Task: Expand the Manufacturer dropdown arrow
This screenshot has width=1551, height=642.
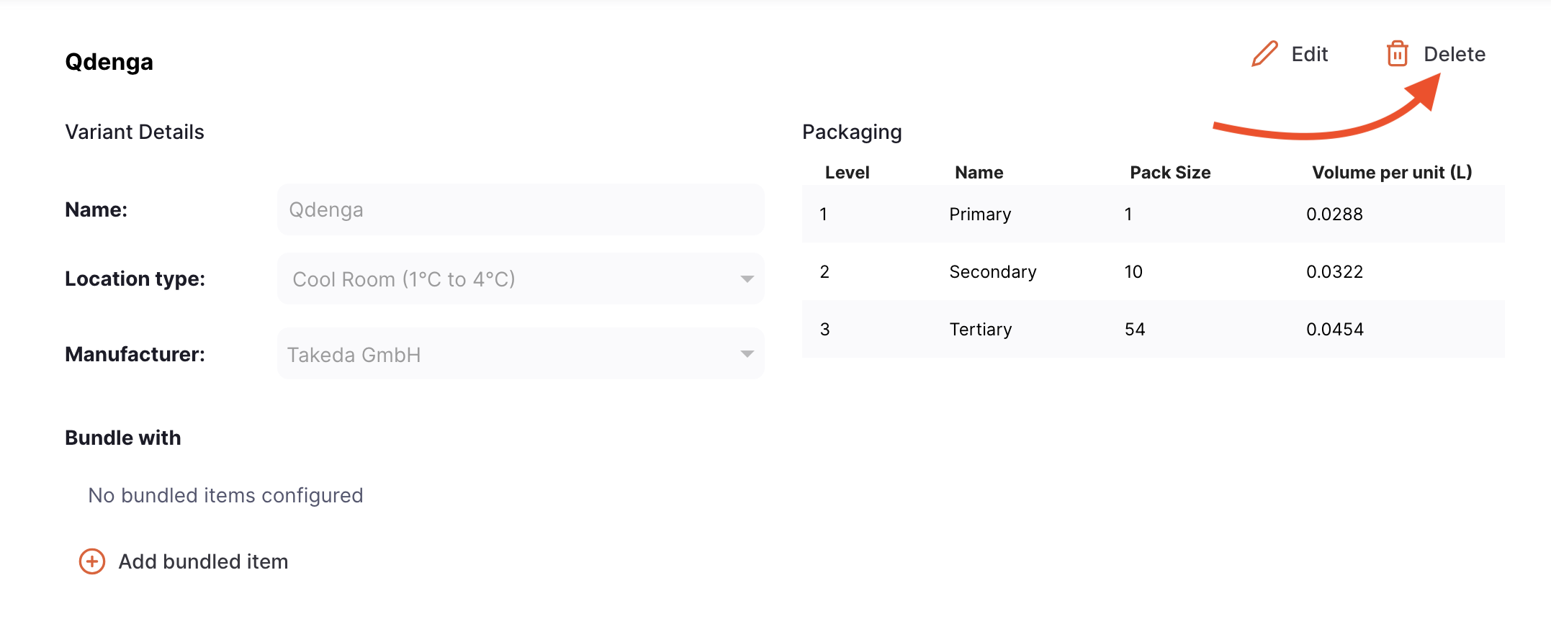Action: pyautogui.click(x=747, y=354)
